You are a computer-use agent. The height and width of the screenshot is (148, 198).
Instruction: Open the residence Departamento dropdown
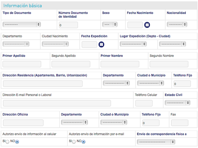click(x=116, y=83)
